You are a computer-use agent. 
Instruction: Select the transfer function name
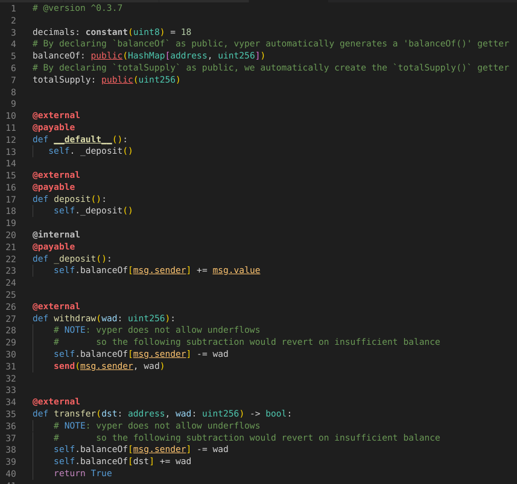point(74,413)
